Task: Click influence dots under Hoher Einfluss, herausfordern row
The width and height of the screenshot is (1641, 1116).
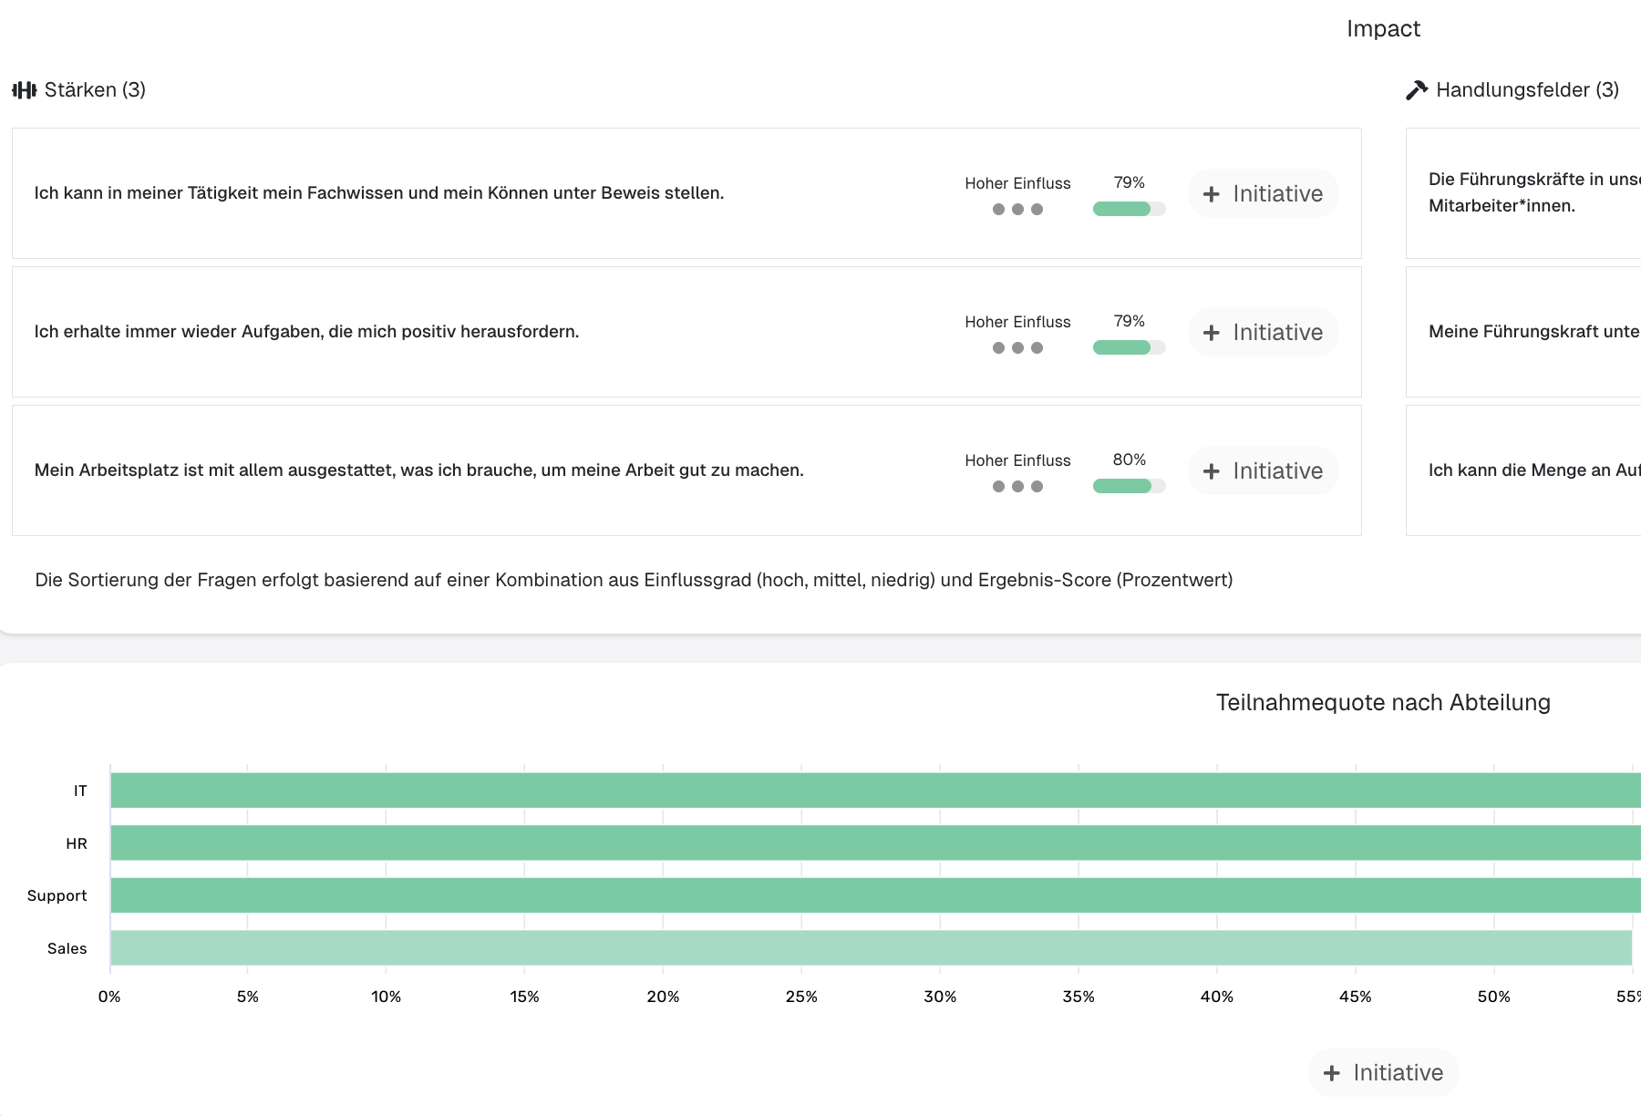Action: click(1017, 347)
